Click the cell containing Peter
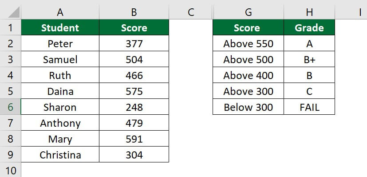This screenshot has width=367, height=177. pos(60,44)
